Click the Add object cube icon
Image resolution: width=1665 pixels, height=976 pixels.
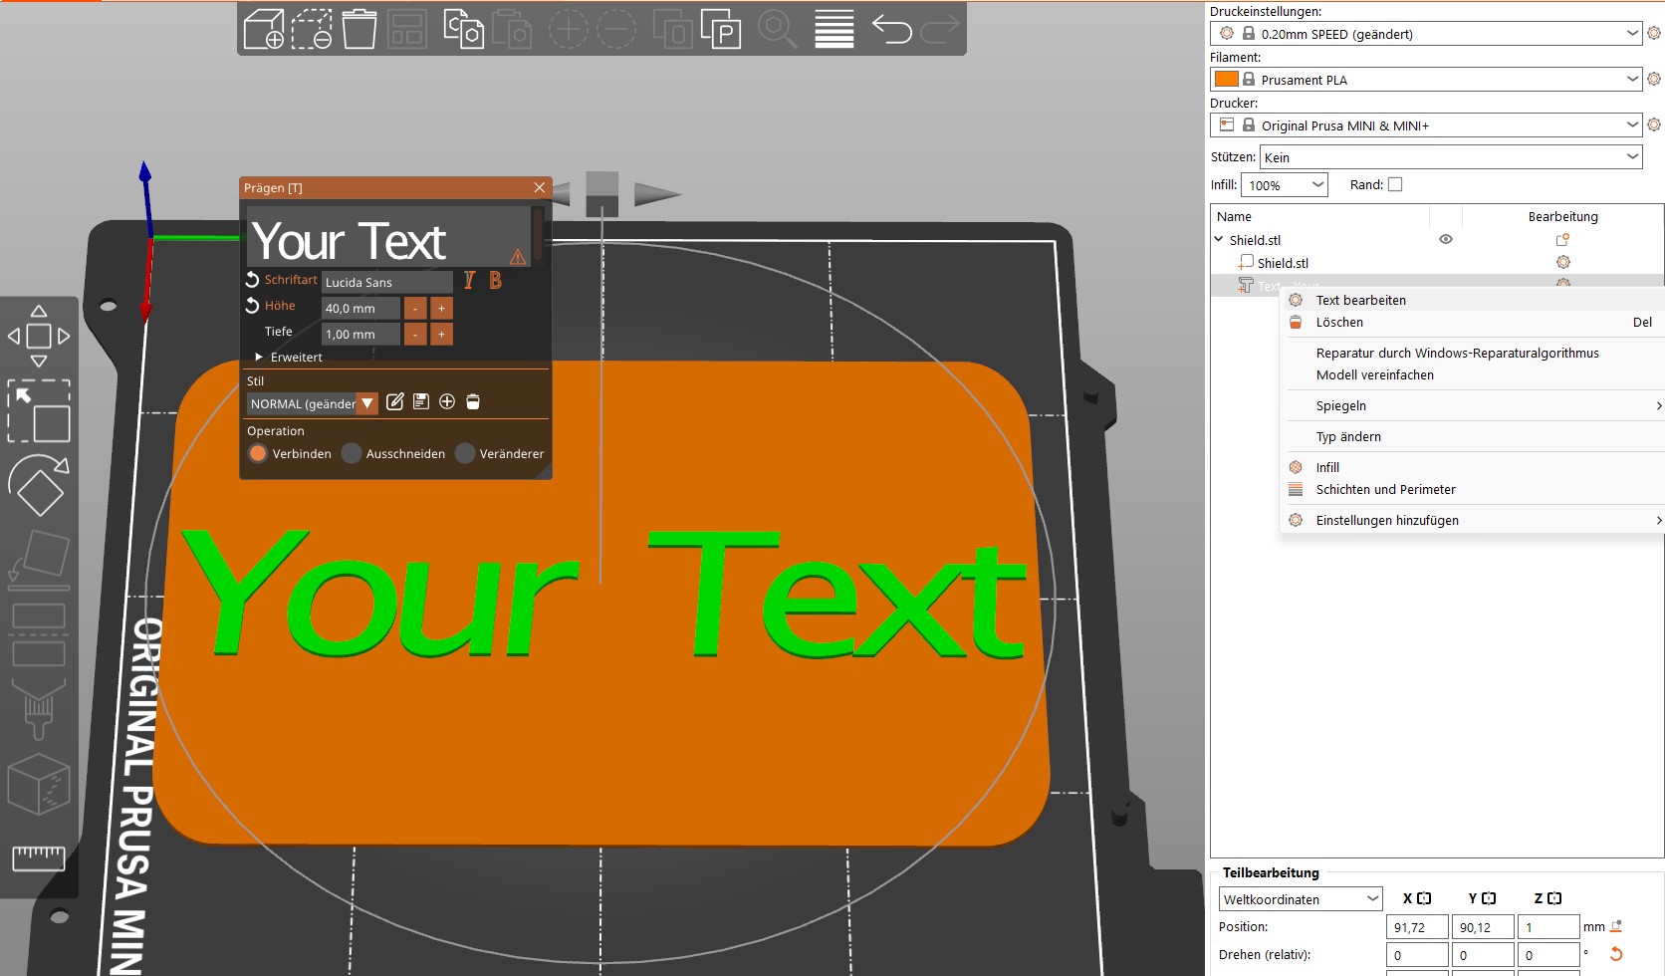[264, 29]
